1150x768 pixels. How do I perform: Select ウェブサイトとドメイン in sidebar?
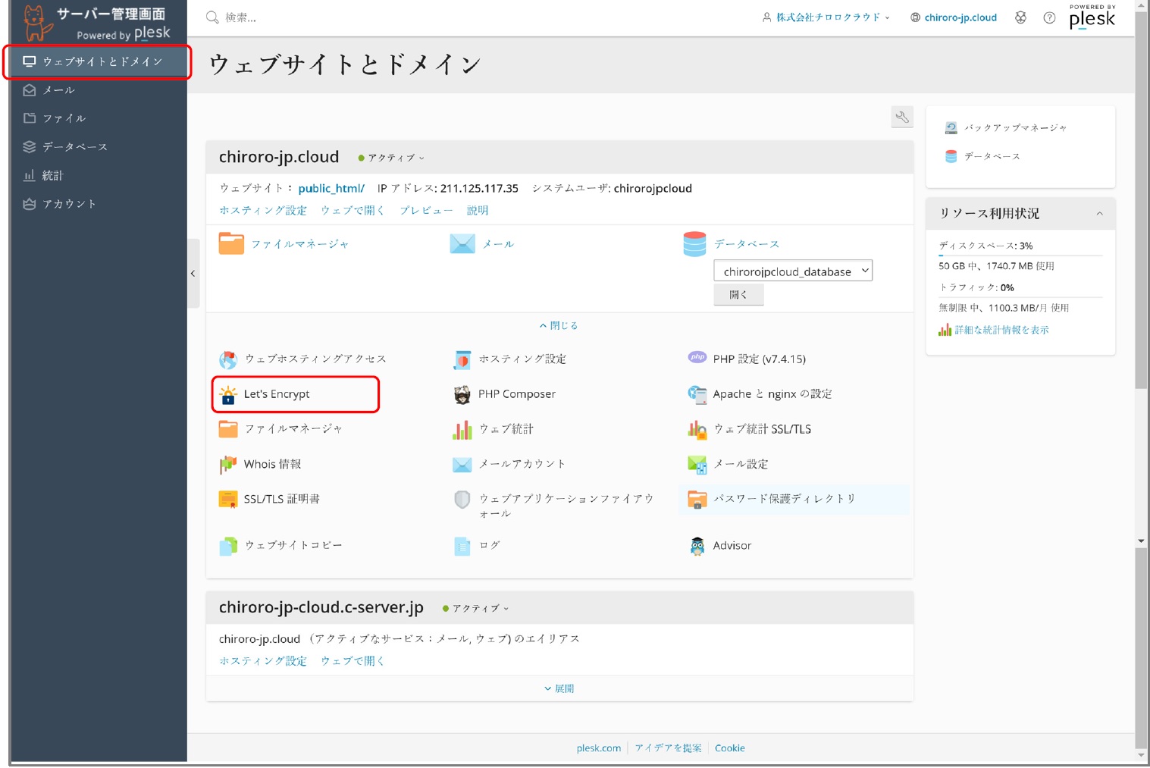coord(99,61)
